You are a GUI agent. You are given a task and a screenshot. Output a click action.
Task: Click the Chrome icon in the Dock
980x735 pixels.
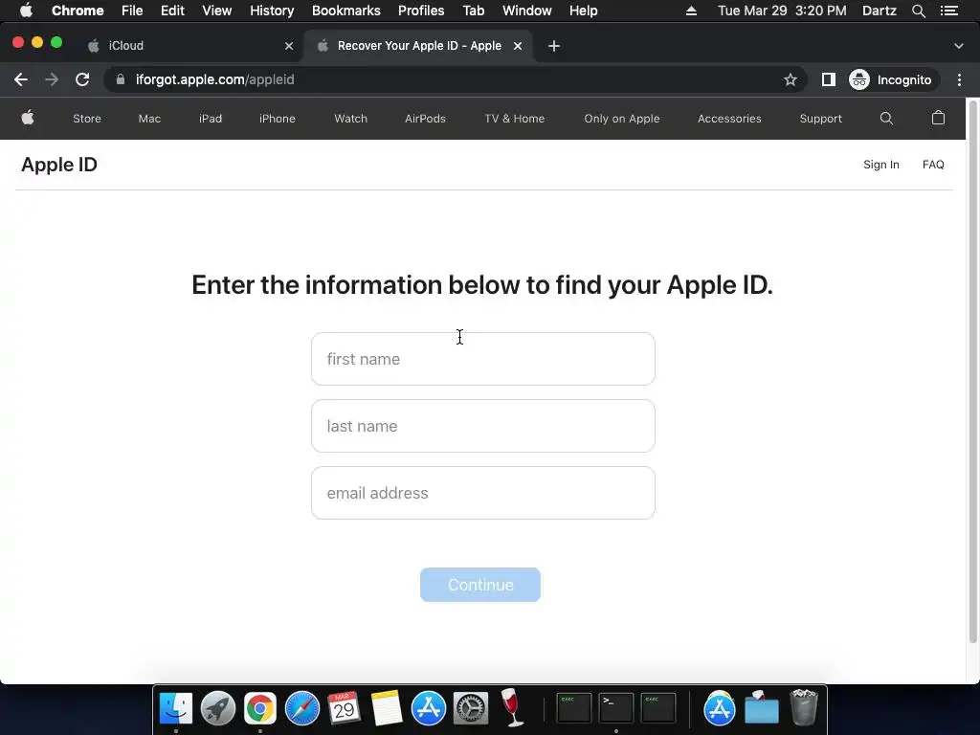(260, 709)
